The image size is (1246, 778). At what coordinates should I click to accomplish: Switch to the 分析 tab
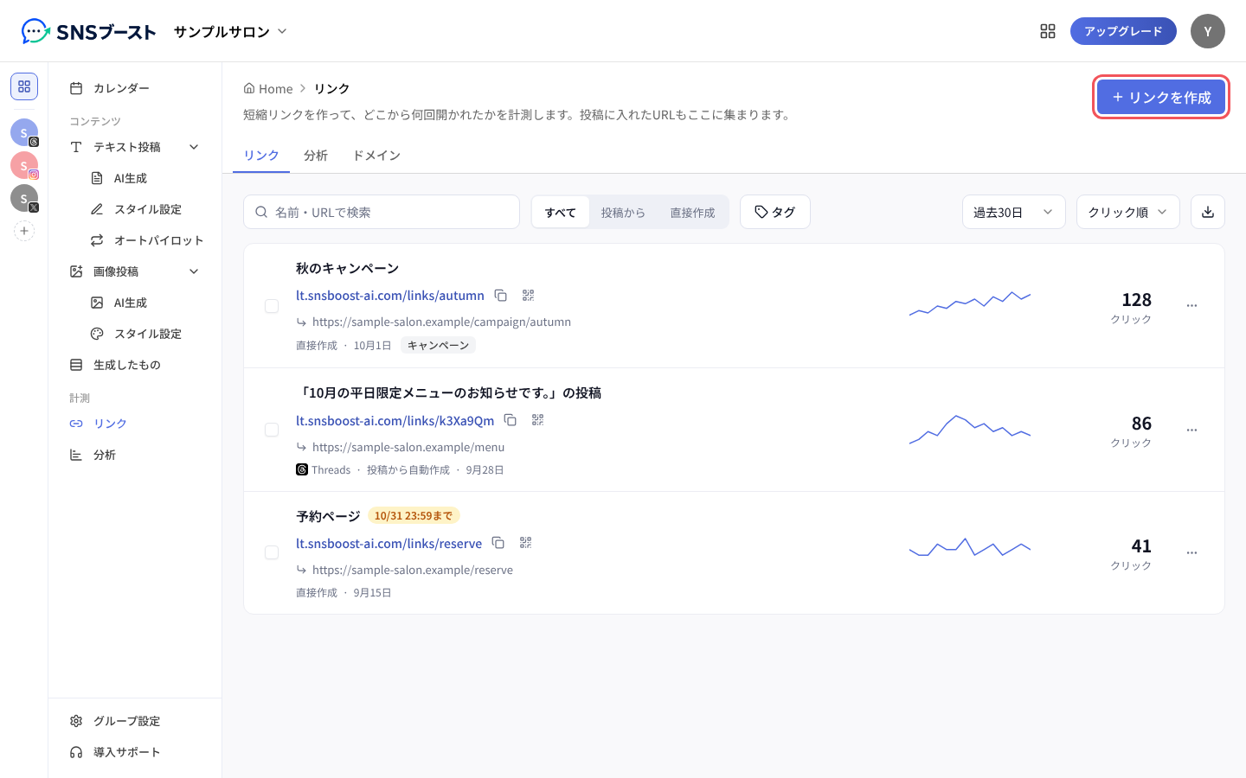(316, 156)
